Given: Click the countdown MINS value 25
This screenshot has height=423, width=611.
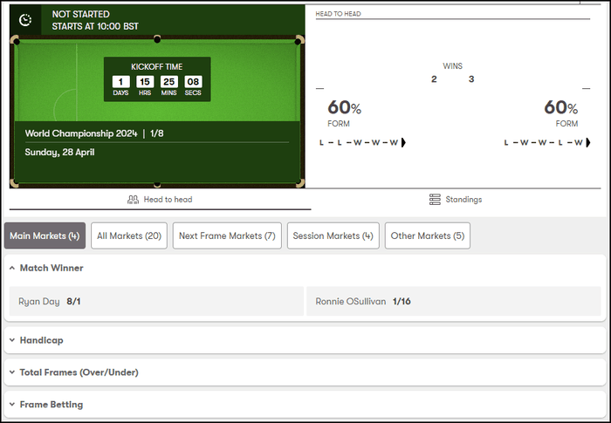Looking at the screenshot, I should [x=169, y=82].
